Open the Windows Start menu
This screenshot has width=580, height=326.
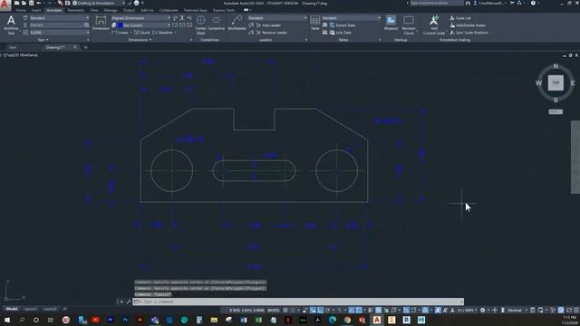click(7, 320)
